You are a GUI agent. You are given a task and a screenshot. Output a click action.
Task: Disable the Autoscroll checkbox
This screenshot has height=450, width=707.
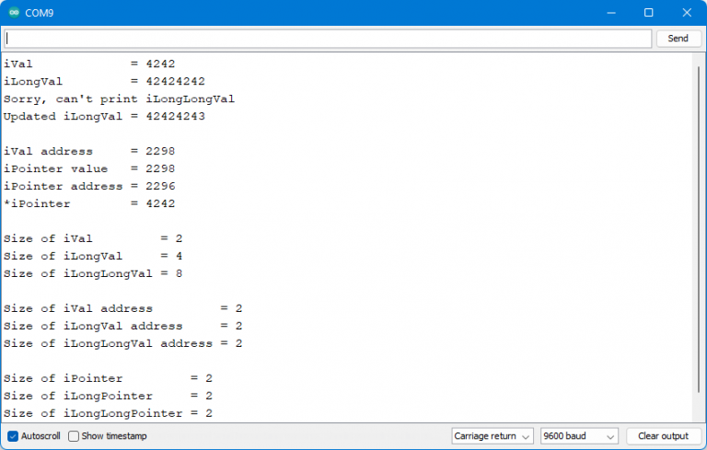point(13,436)
